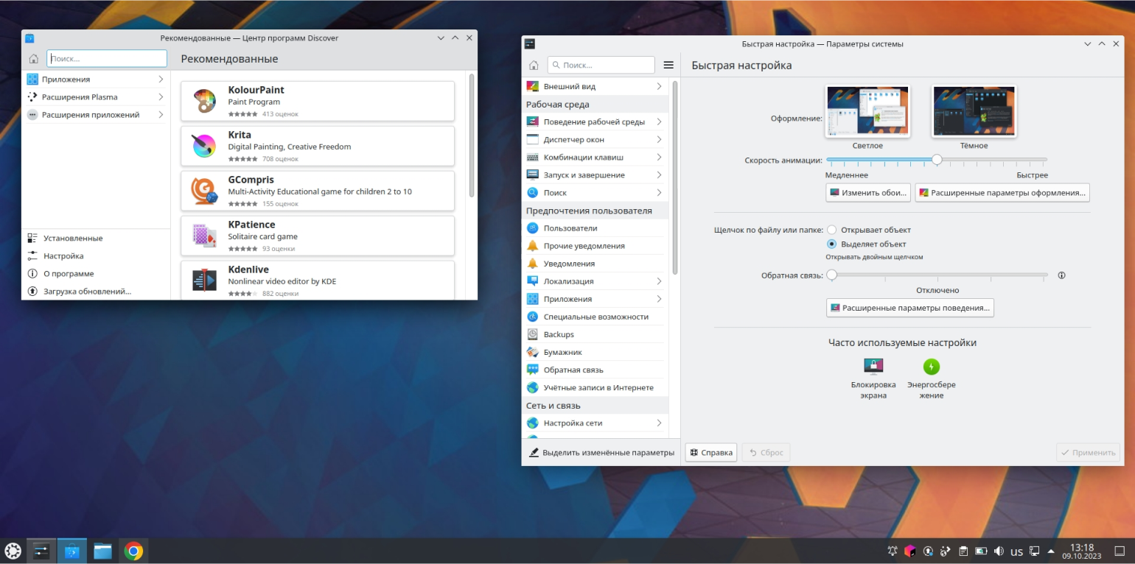Toggle Выделить изменённые параметры

[x=601, y=453]
